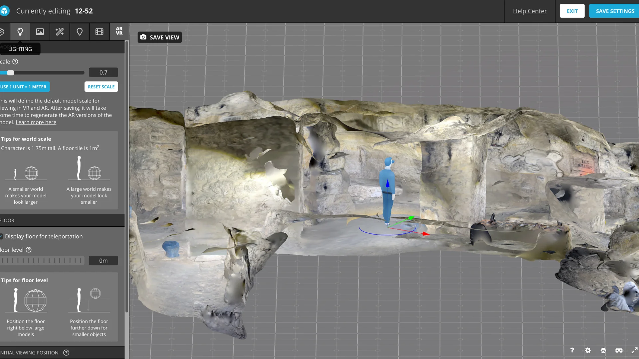Click the Save View camera button
Viewport: 639px width, 359px height.
point(160,37)
